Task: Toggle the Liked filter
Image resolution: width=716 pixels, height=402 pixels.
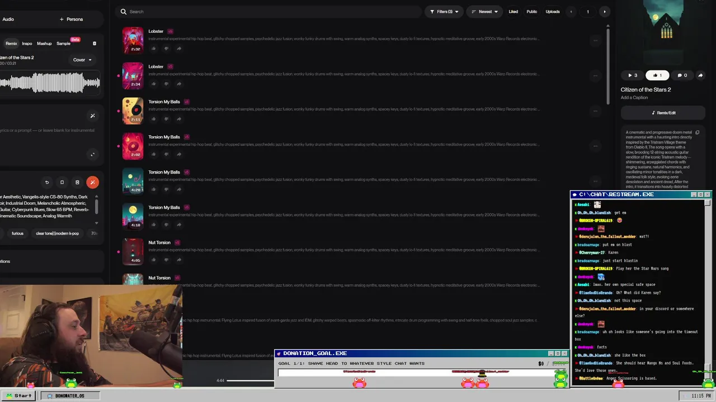Action: coord(514,11)
